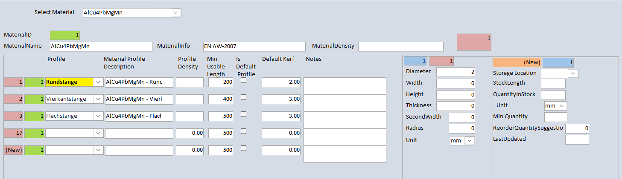Expand the Flachstange profile combo box

point(98,116)
